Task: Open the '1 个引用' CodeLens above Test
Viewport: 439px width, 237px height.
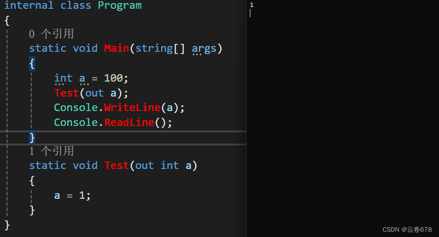Action: click(x=51, y=151)
